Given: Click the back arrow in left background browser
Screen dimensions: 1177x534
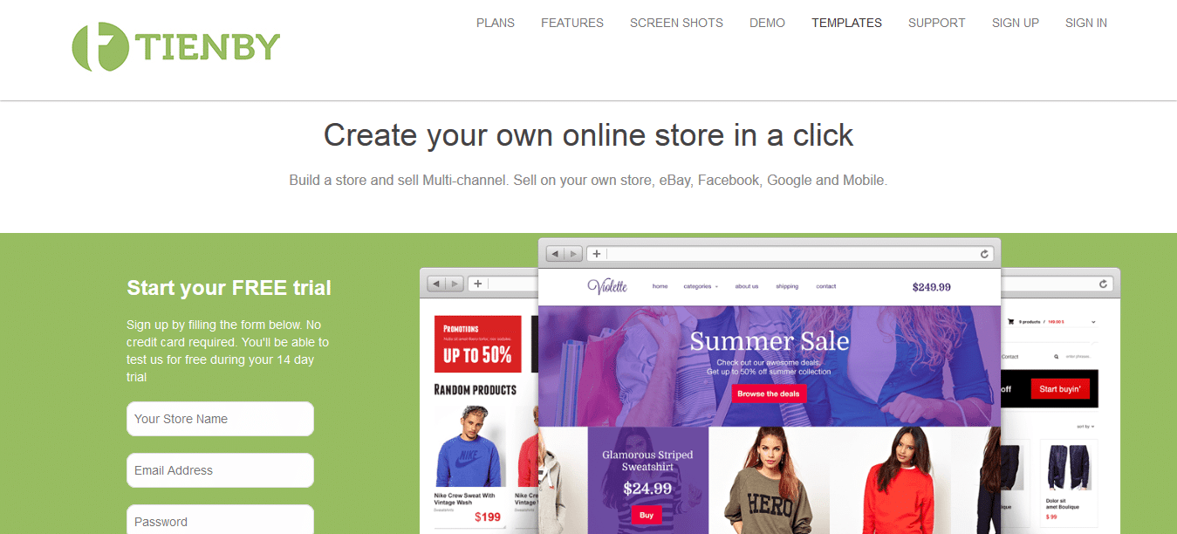Looking at the screenshot, I should point(436,284).
